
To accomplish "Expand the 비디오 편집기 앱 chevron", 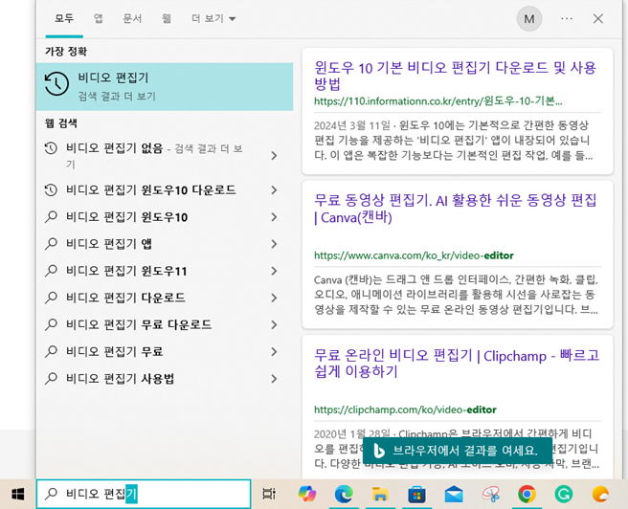I will [x=274, y=244].
